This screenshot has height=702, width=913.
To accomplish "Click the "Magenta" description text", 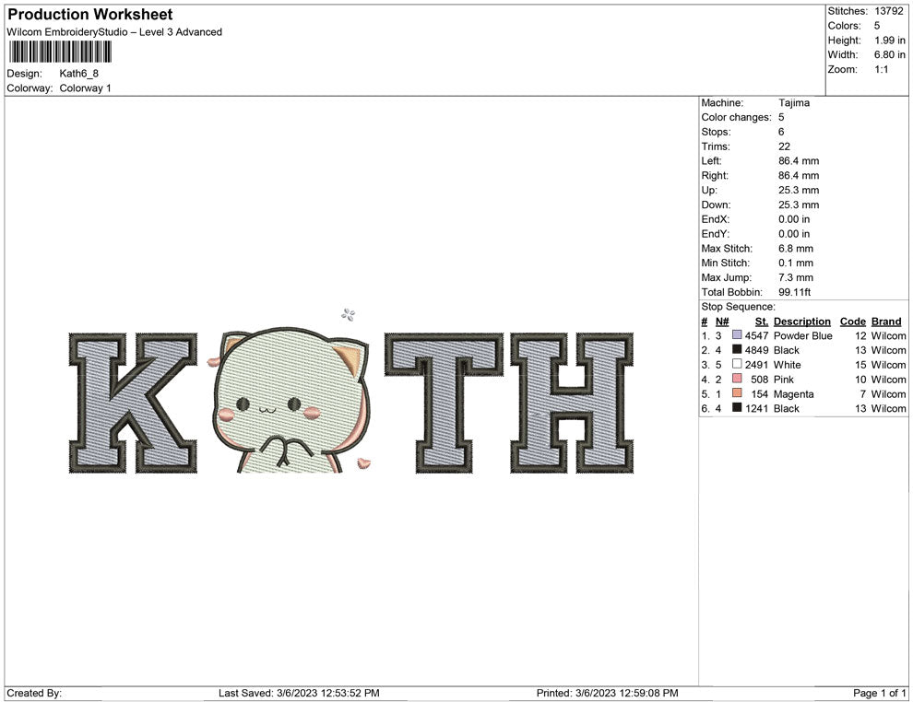I will [x=794, y=393].
